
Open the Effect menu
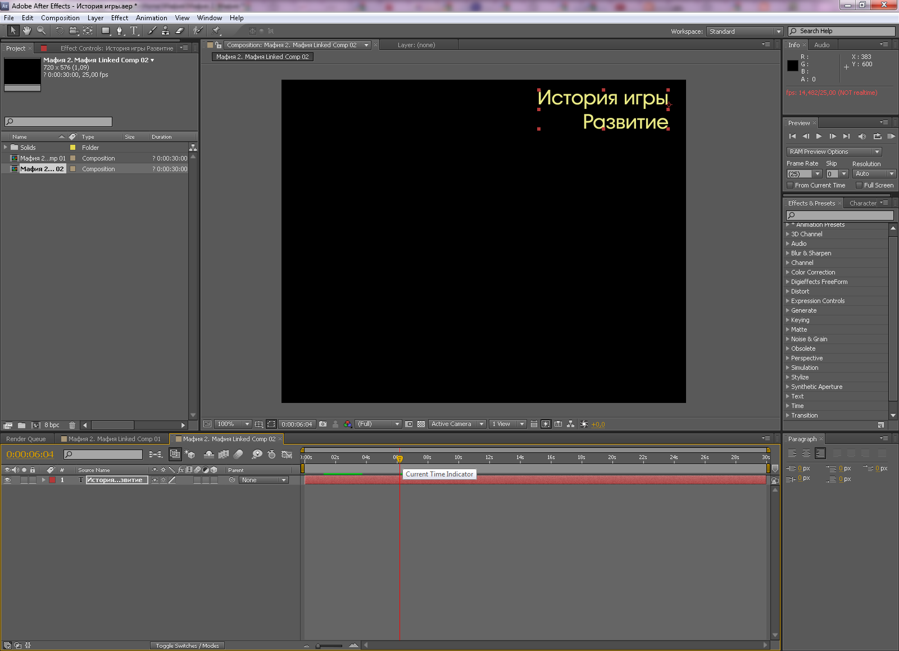pyautogui.click(x=120, y=18)
